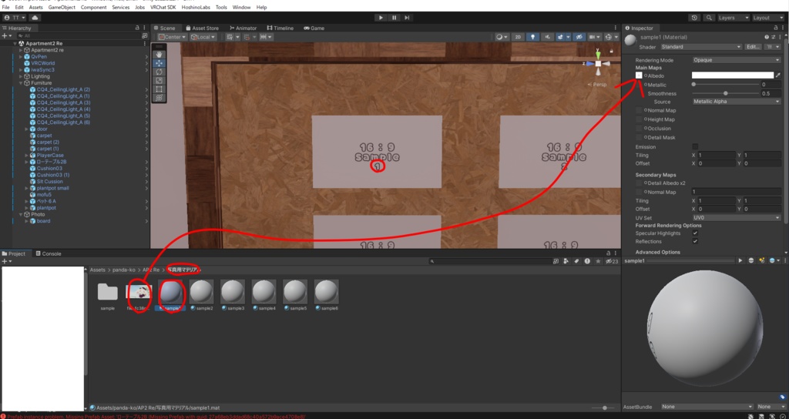Toggle scene audio button

pyautogui.click(x=546, y=37)
